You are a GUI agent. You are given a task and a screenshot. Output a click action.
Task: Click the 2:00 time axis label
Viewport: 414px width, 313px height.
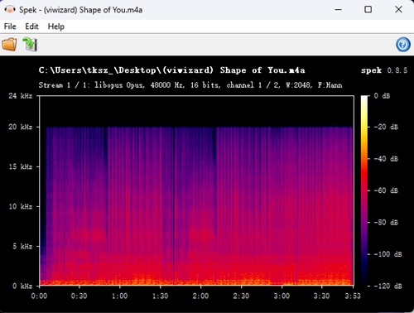pos(200,296)
